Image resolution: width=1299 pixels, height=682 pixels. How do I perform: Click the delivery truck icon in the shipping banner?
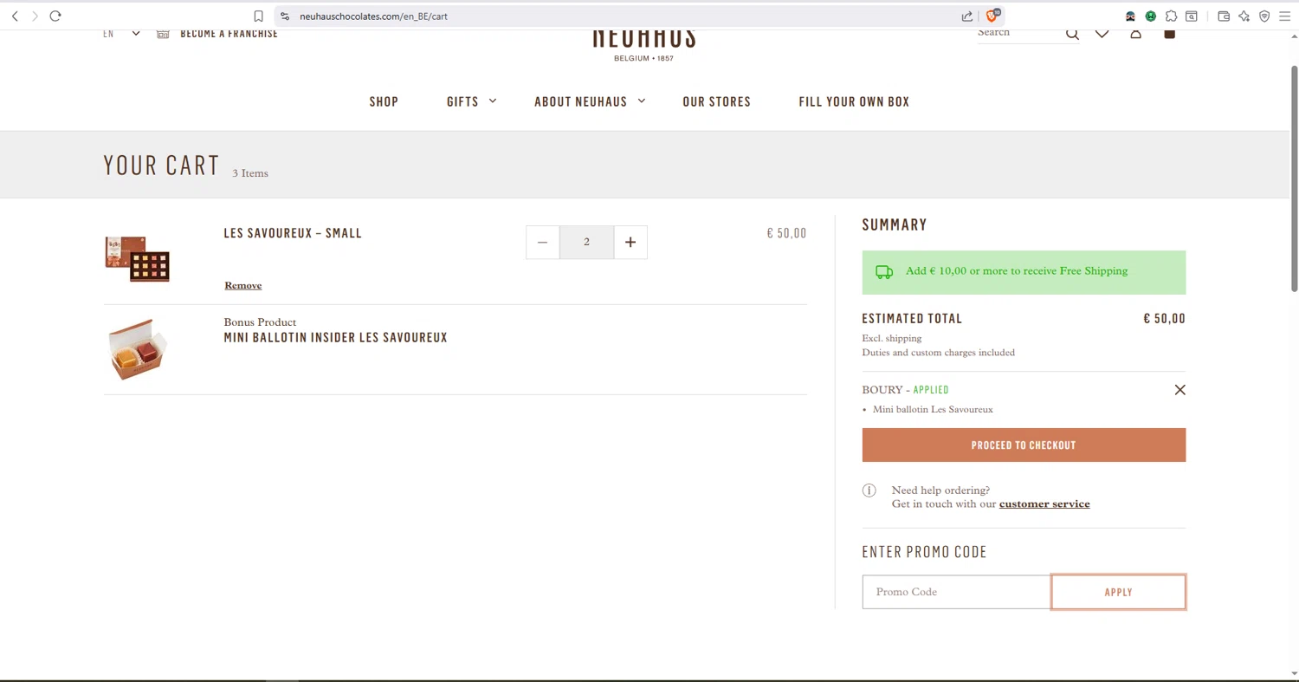click(x=883, y=271)
